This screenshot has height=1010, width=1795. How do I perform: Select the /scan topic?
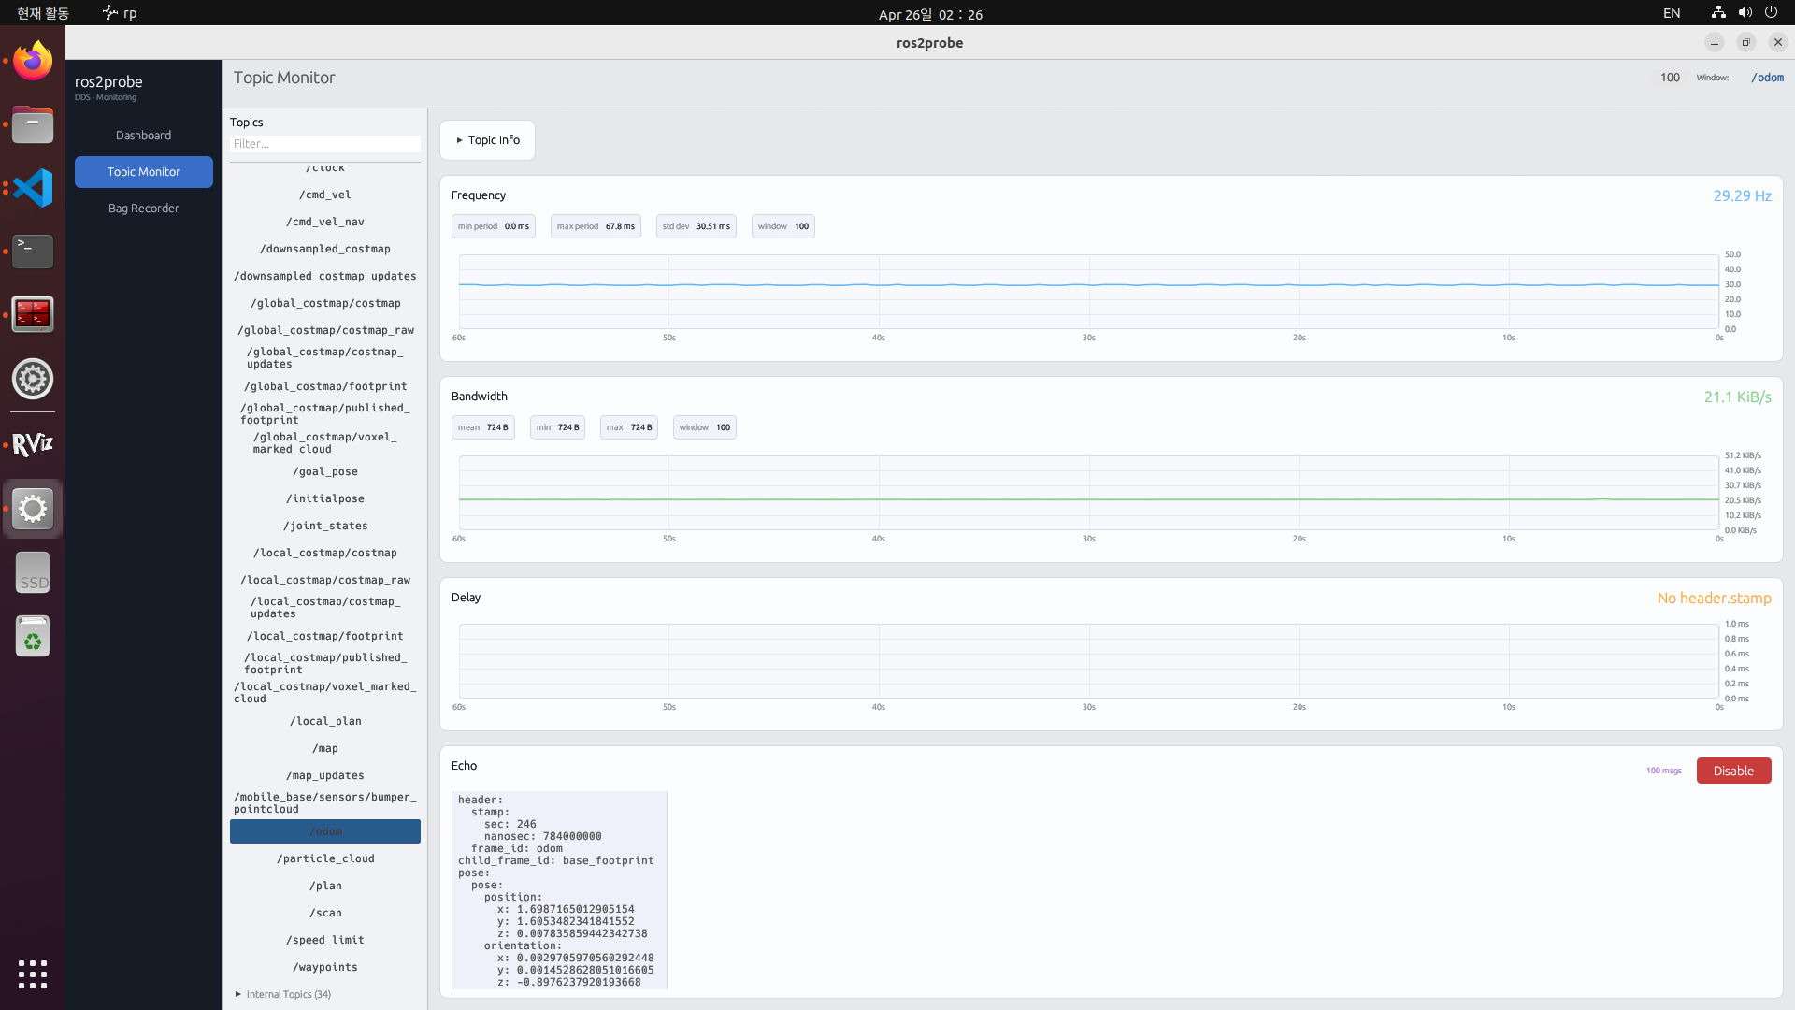(x=325, y=913)
